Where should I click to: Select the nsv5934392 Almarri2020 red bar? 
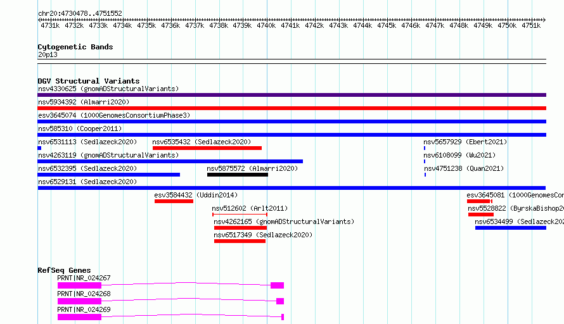pyautogui.click(x=292, y=108)
